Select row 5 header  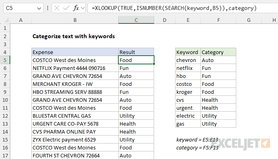pyautogui.click(x=5, y=60)
